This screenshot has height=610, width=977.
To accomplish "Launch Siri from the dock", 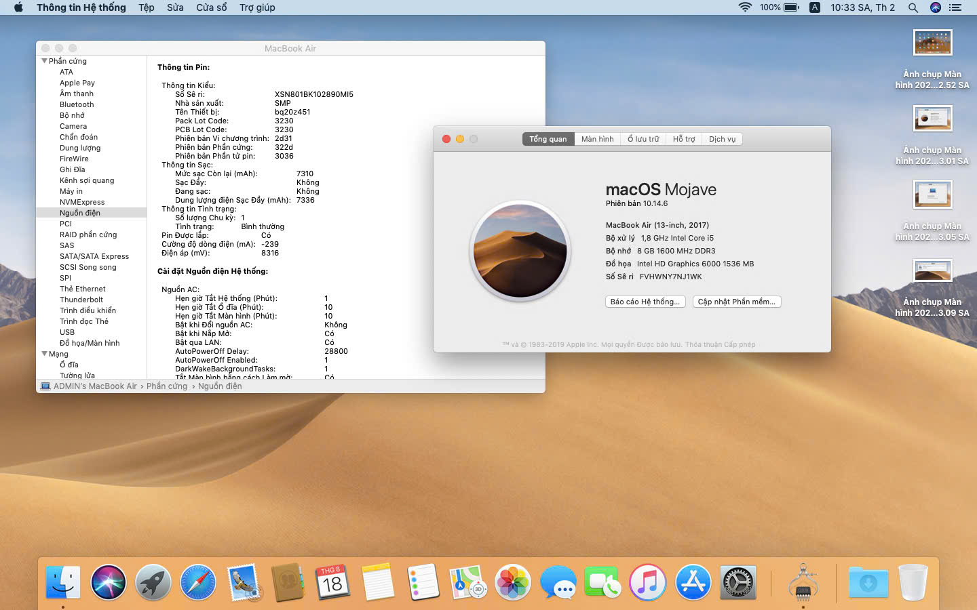I will coord(109,583).
